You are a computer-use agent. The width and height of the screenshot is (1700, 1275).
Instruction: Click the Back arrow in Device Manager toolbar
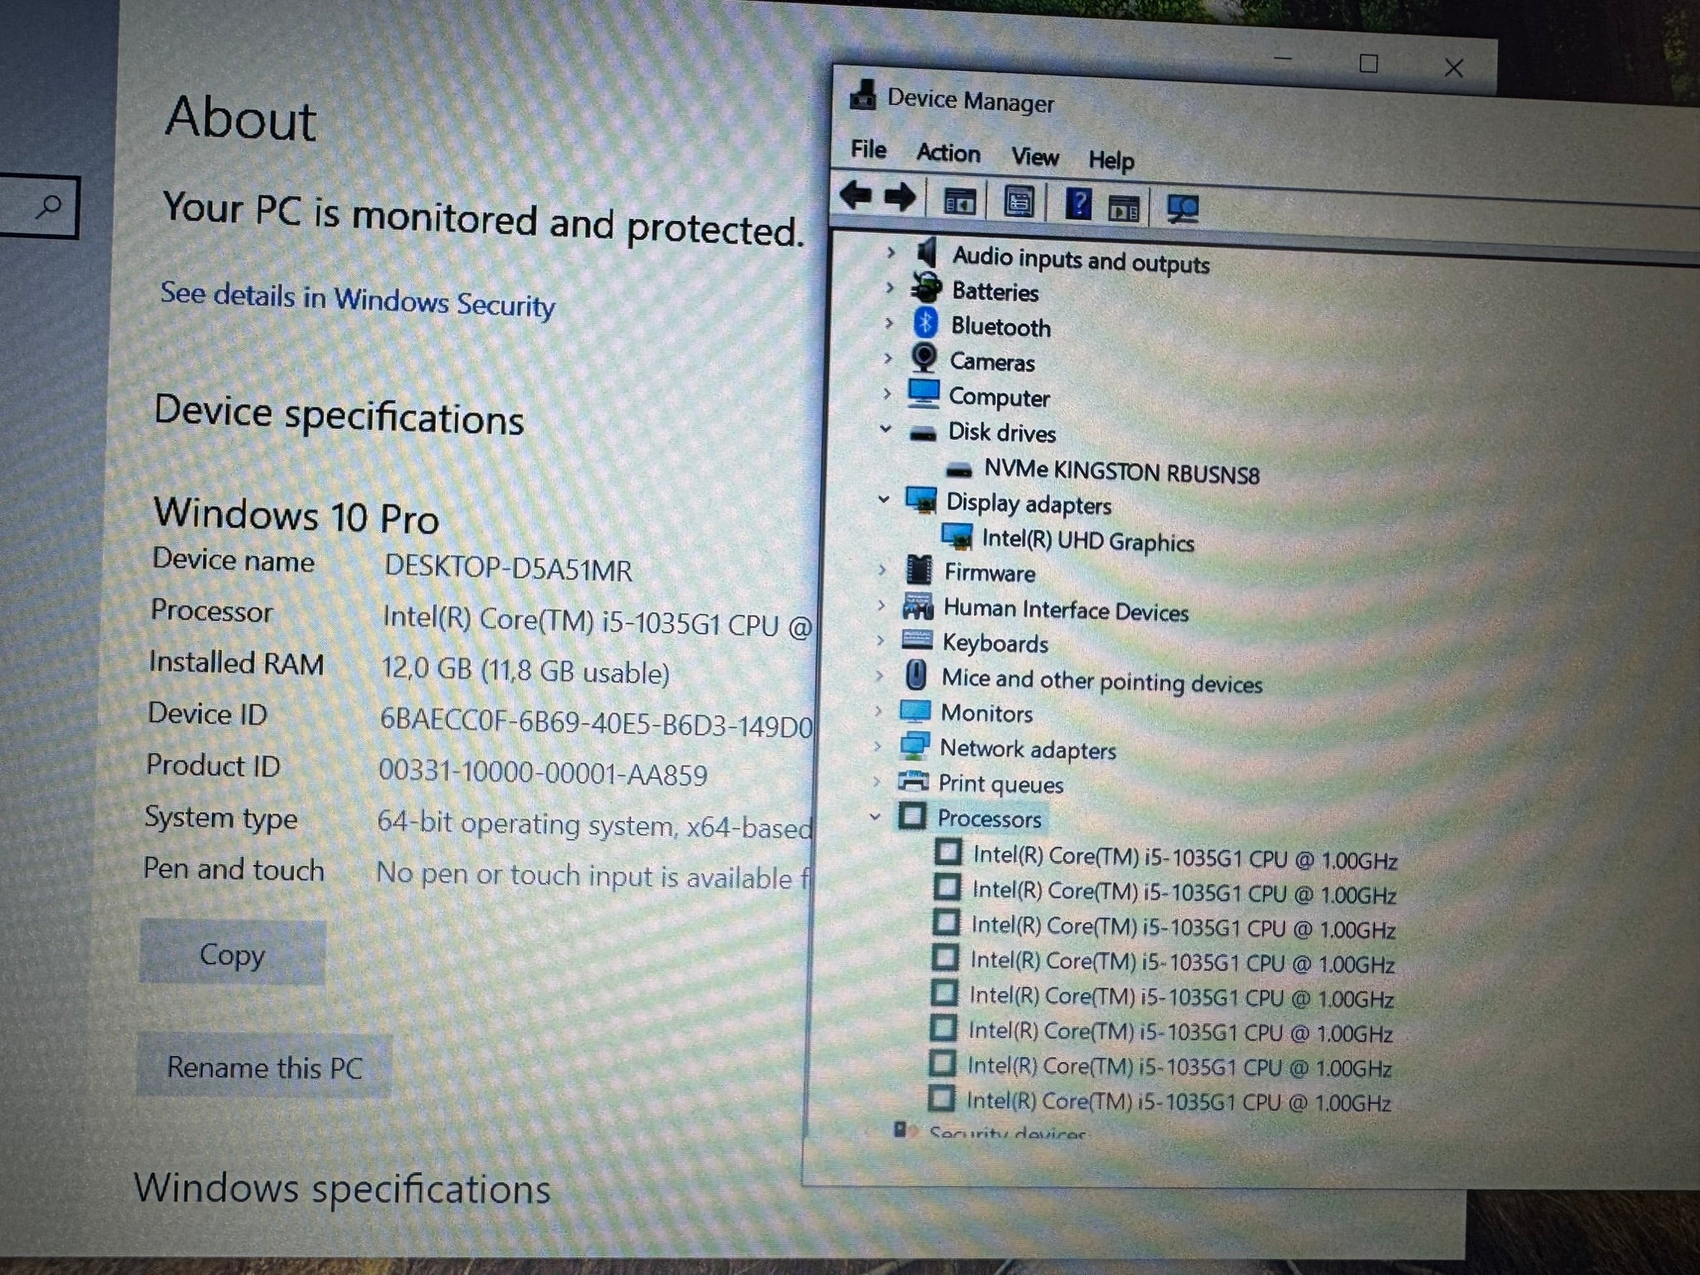[855, 196]
